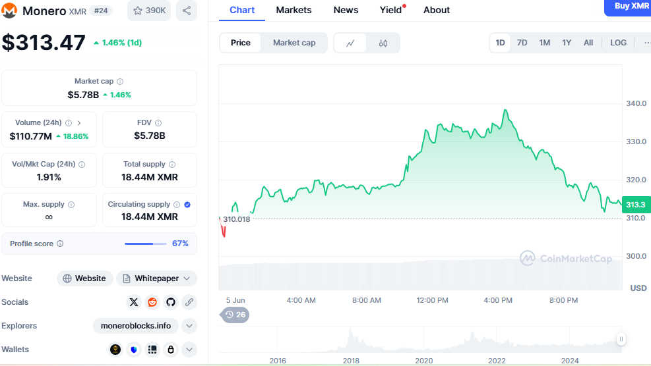This screenshot has width=651, height=366.
Task: Select Market cap chart mode
Action: coord(294,43)
